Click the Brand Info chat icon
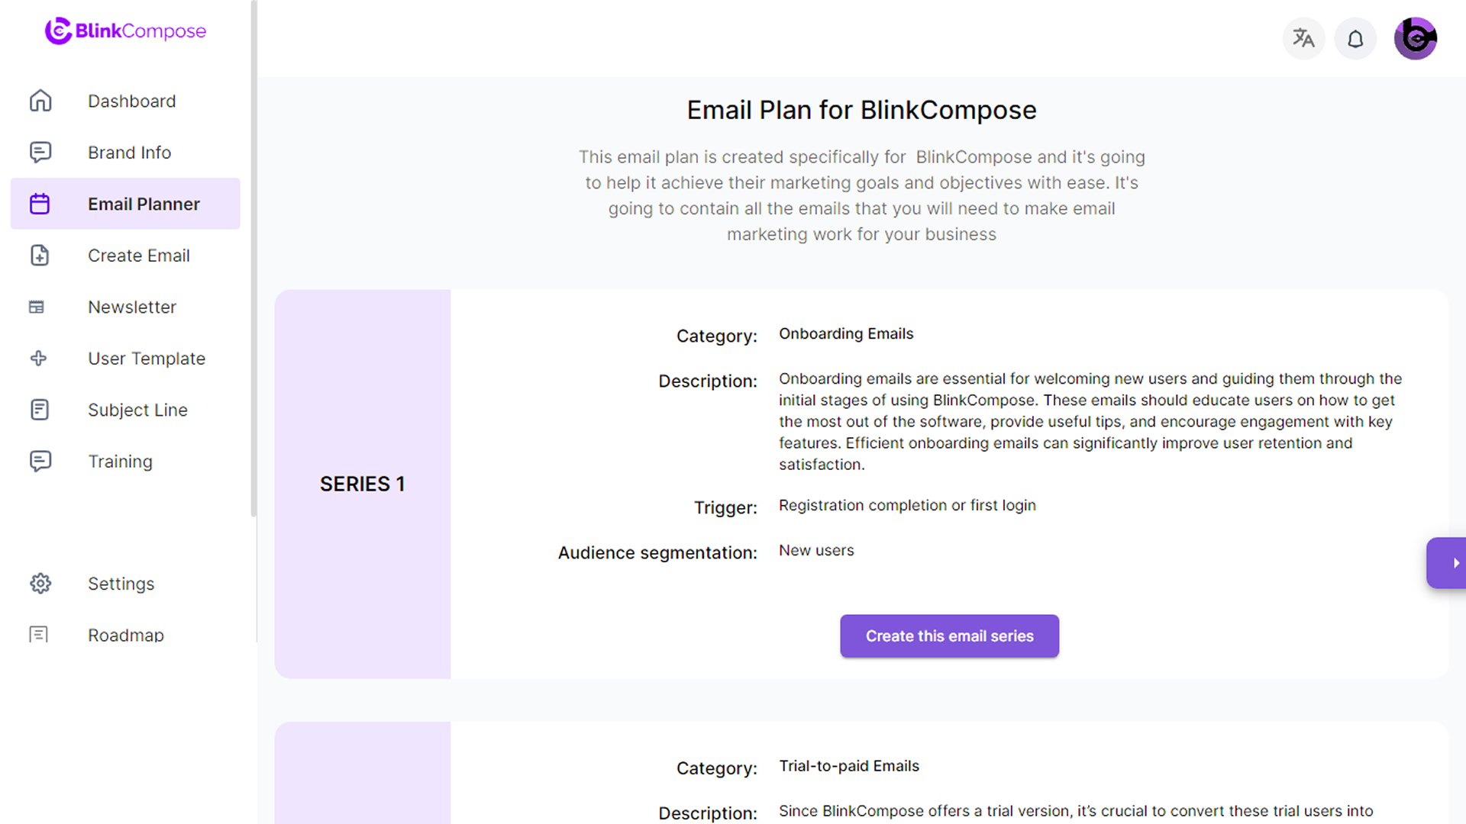Screen dimensions: 1466x824 click(x=40, y=153)
